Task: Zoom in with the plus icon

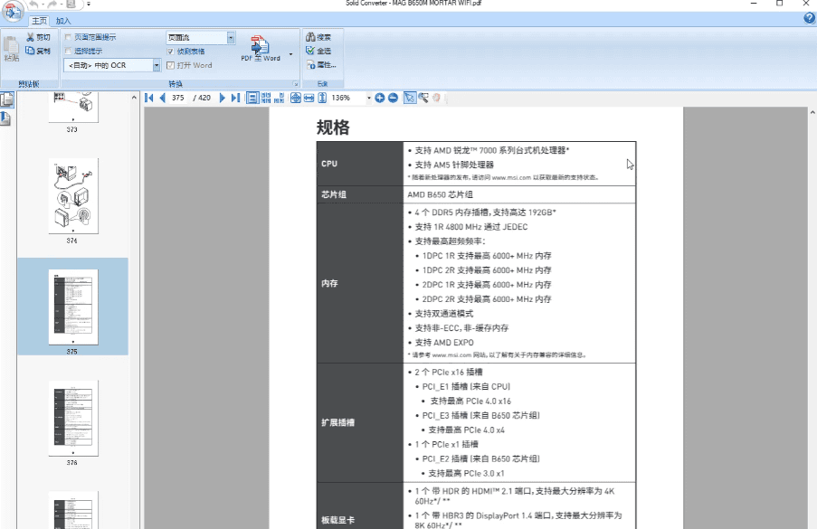Action: point(380,98)
